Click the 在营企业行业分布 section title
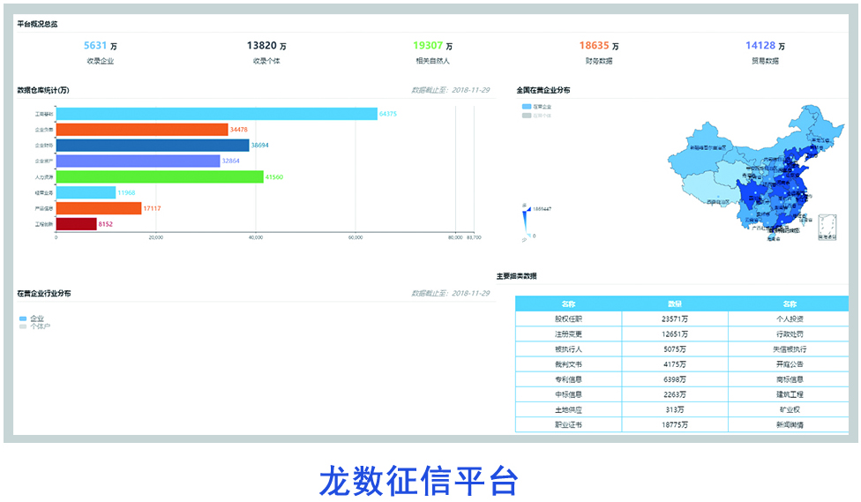 [x=44, y=293]
